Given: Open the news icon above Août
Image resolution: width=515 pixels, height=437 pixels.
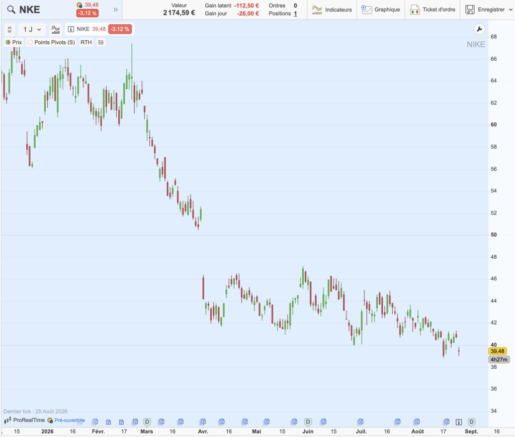Looking at the screenshot, I should 417,421.
